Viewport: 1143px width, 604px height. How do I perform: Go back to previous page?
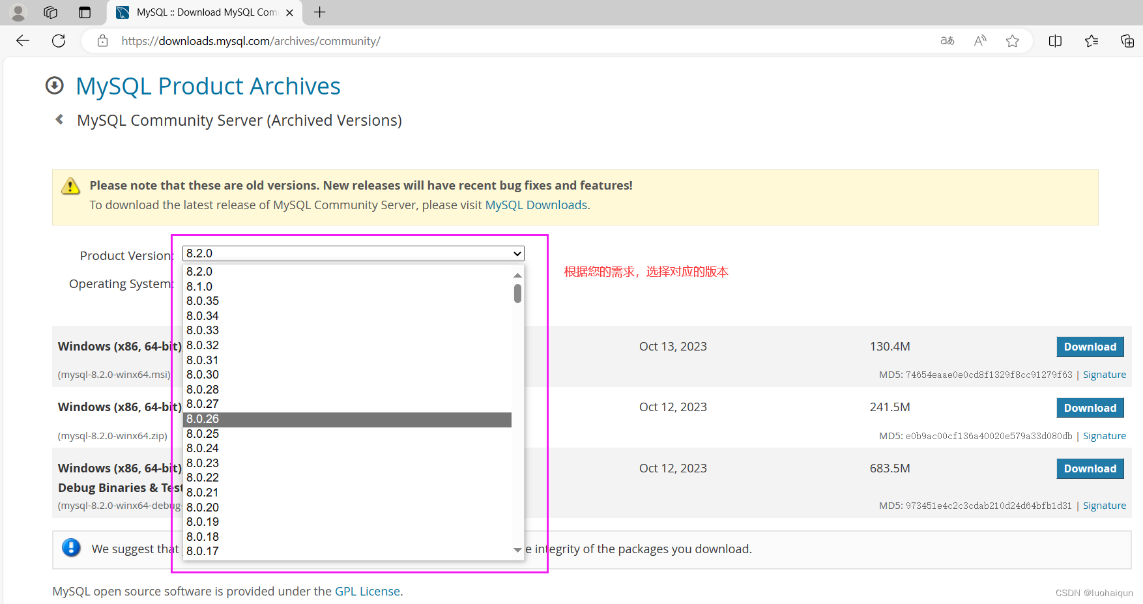[23, 41]
